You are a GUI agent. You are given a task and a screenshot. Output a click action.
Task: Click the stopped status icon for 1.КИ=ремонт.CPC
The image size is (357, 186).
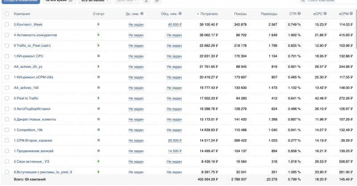coord(98,56)
